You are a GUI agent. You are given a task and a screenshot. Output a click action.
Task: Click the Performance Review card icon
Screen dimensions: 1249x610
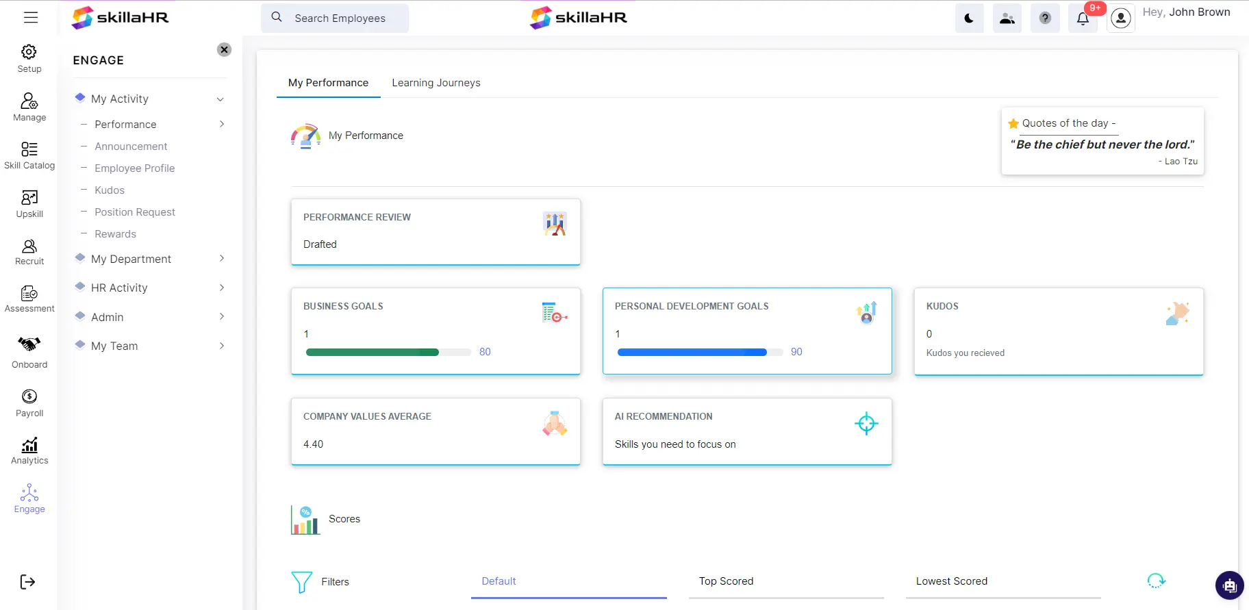pos(555,224)
